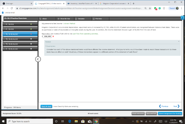This screenshot has width=185, height=124.
Task: Open the Grammarly extension icon
Action: 160,8
